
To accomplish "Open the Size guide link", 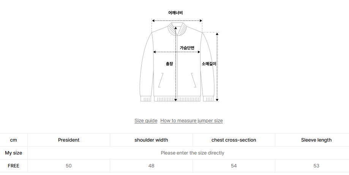I will 146,121.
